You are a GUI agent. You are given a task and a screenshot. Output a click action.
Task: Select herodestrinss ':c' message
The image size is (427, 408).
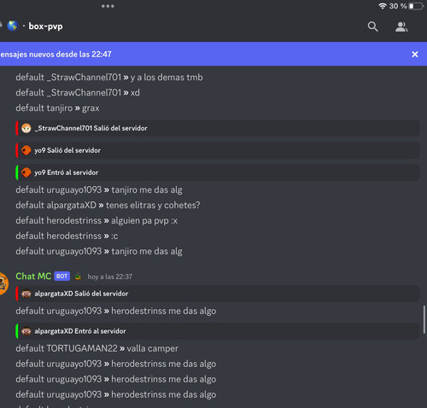tap(67, 236)
